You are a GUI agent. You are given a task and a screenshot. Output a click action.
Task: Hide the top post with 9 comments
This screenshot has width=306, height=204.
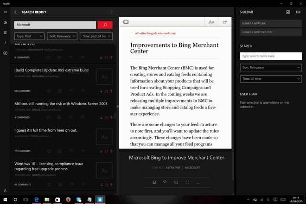point(71,57)
